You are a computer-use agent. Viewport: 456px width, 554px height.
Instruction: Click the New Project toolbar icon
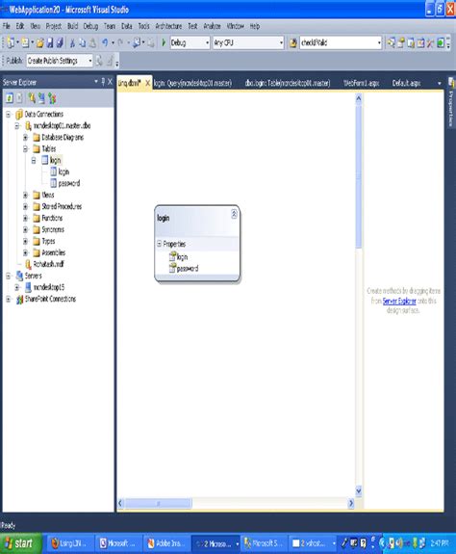point(11,42)
